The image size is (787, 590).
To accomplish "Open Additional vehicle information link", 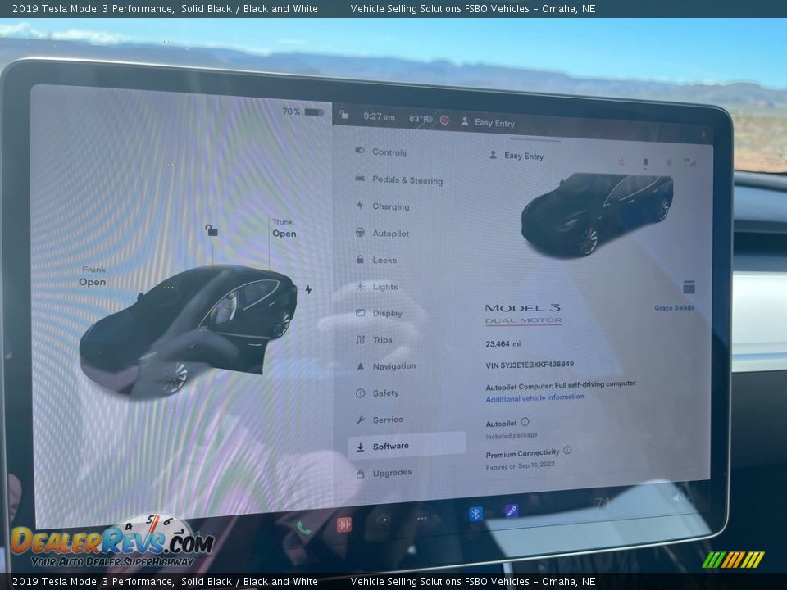I will click(535, 397).
